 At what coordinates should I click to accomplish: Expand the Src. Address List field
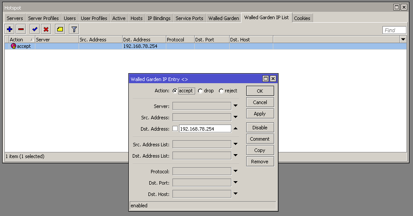click(235, 144)
